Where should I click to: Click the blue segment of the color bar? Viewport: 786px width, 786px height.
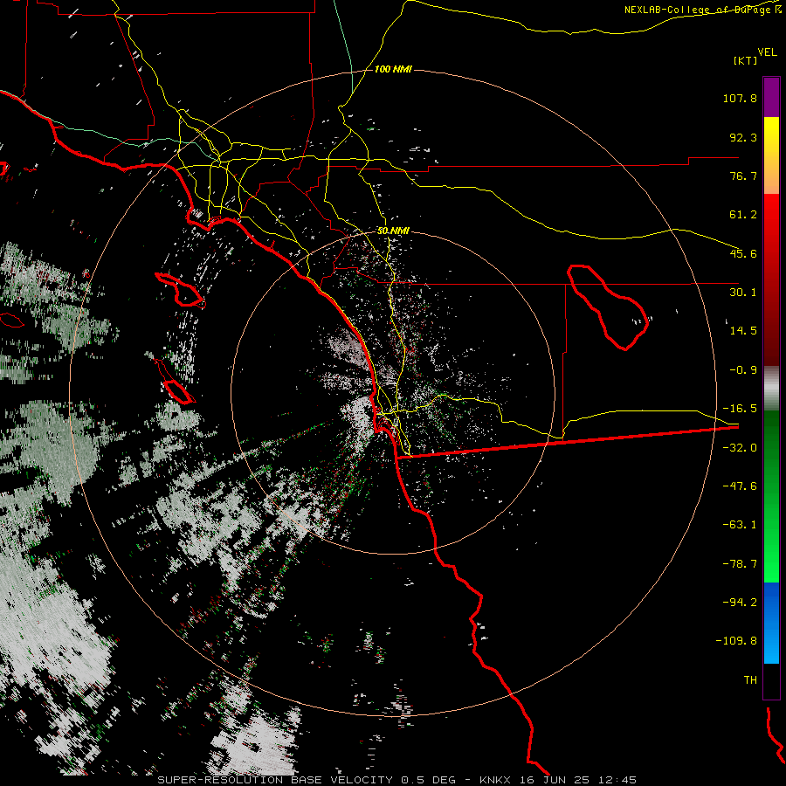[x=771, y=623]
